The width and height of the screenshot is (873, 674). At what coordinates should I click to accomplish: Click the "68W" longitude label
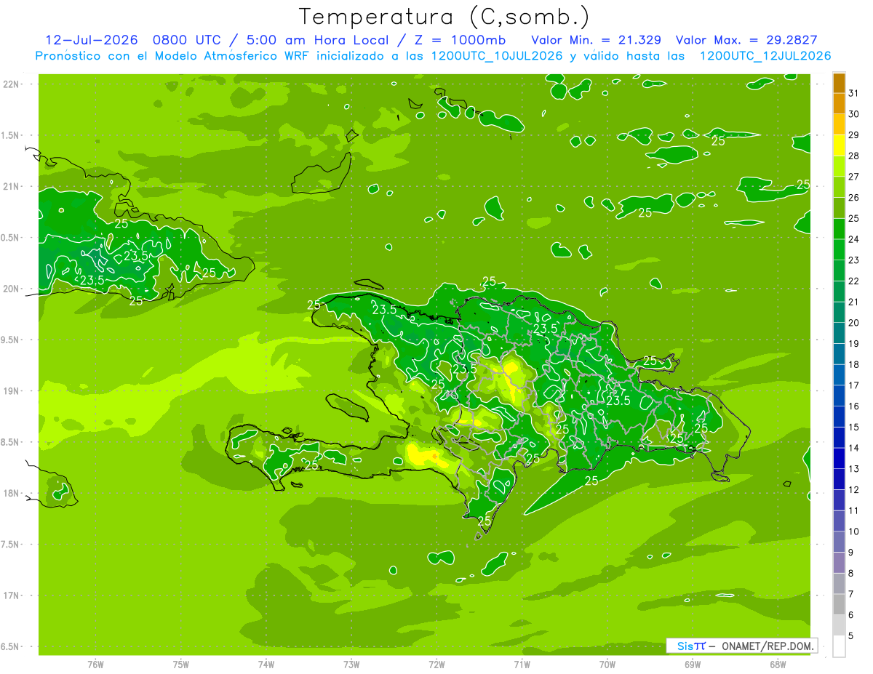[778, 664]
